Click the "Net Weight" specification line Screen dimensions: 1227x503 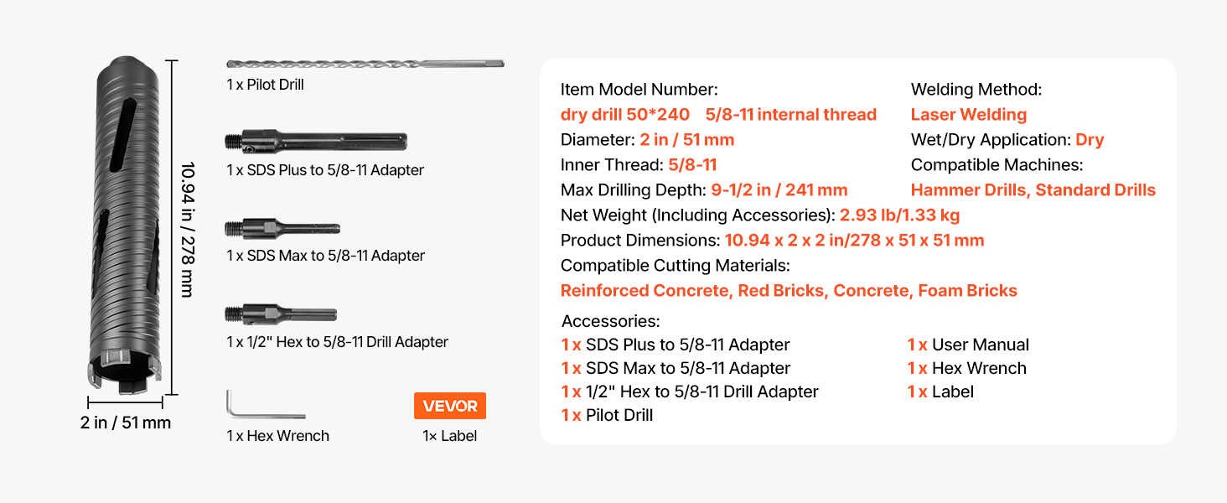tap(759, 215)
